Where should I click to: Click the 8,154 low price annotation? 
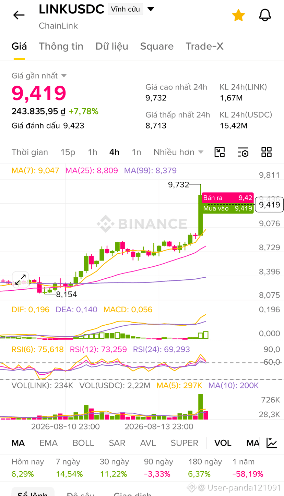click(67, 294)
